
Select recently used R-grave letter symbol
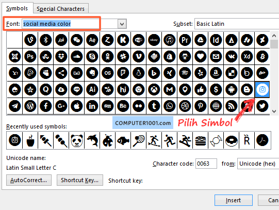tap(247, 140)
